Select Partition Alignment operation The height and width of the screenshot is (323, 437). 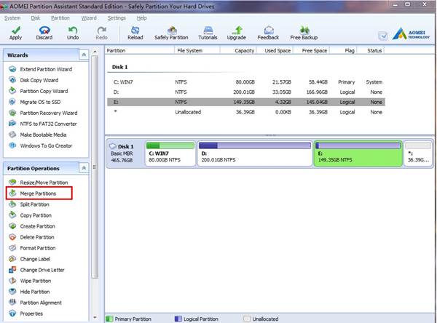(x=36, y=303)
